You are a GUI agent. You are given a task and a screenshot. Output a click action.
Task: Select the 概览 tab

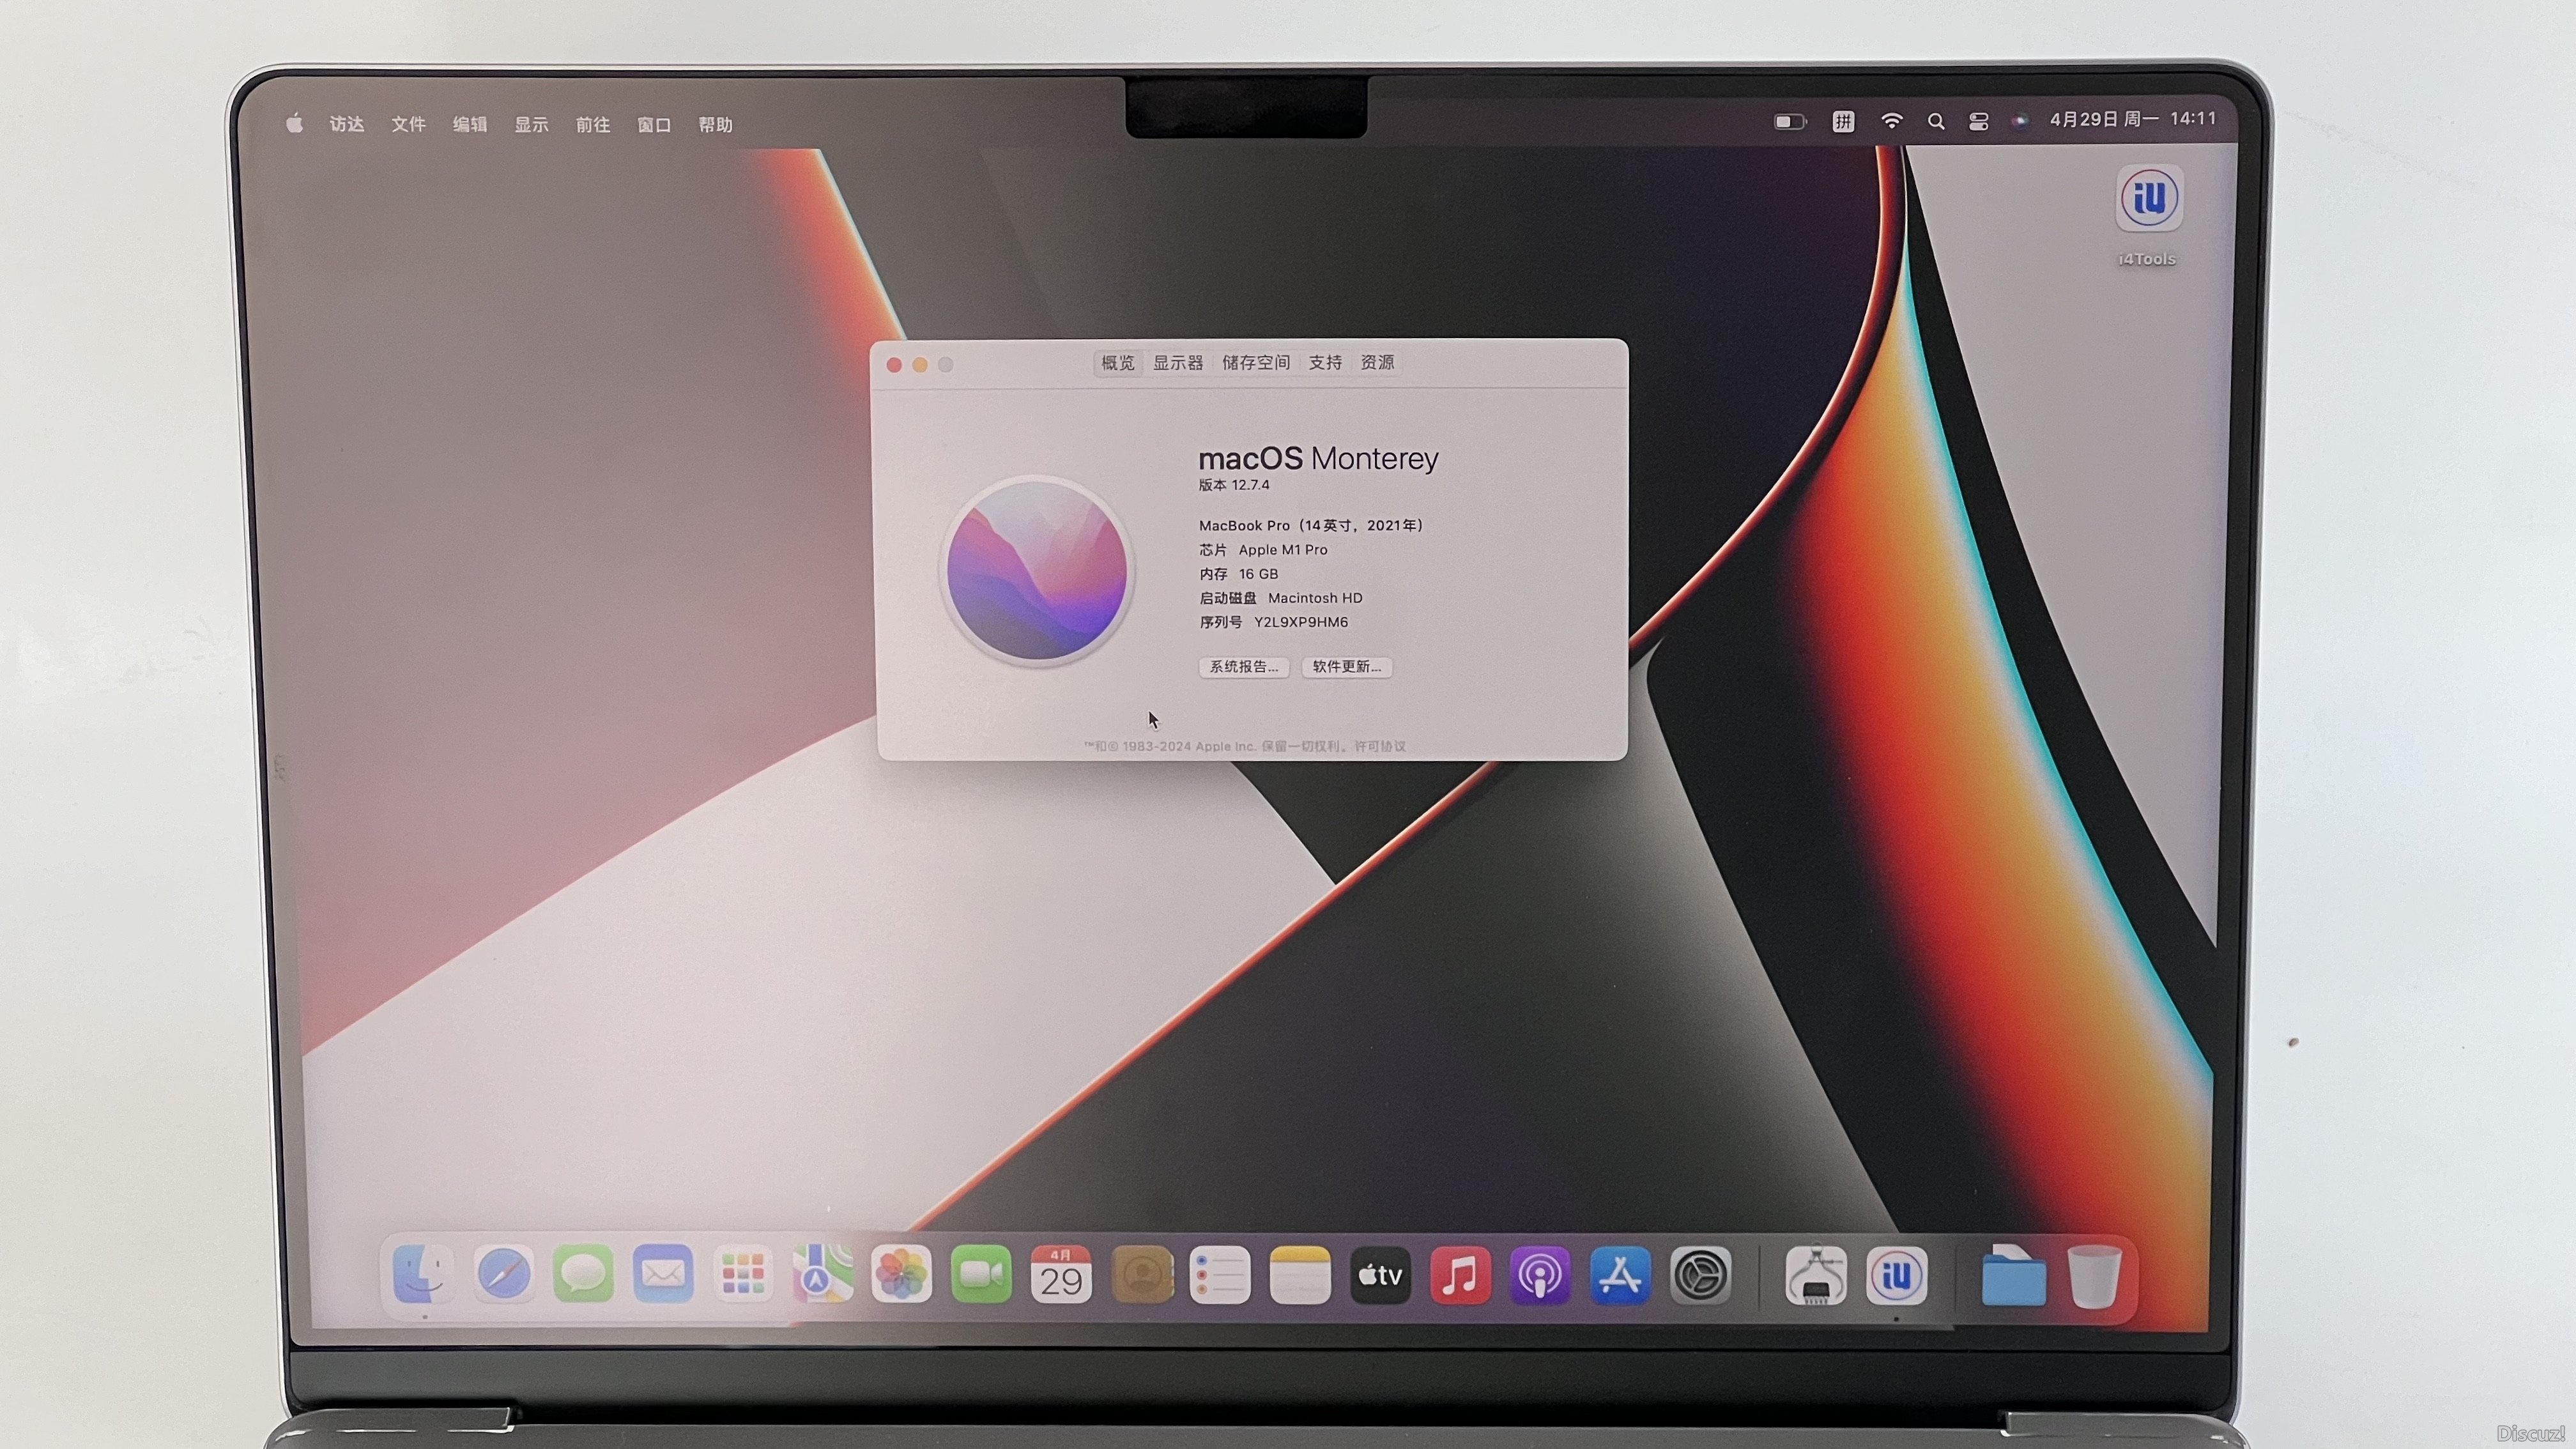pos(1117,363)
